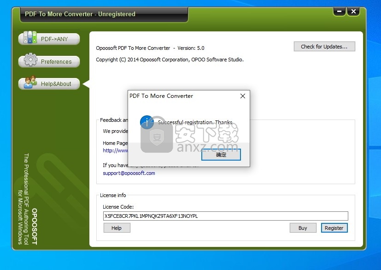Click the Buy button

(x=303, y=228)
